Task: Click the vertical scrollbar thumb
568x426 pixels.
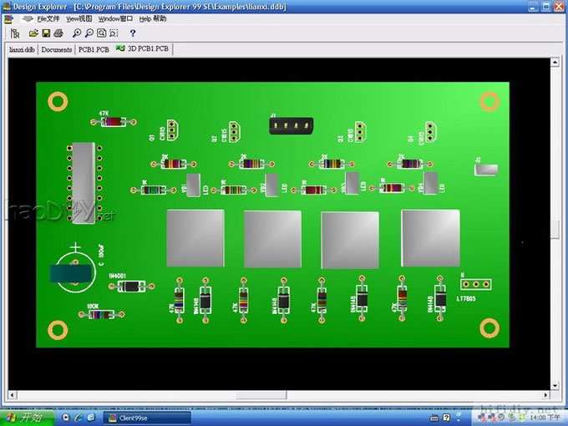Action: click(557, 227)
